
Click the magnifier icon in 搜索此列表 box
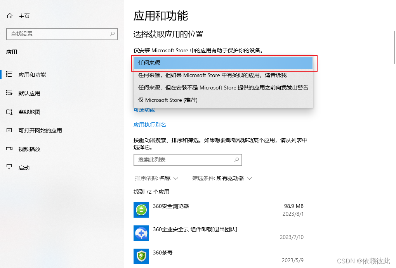(236, 160)
